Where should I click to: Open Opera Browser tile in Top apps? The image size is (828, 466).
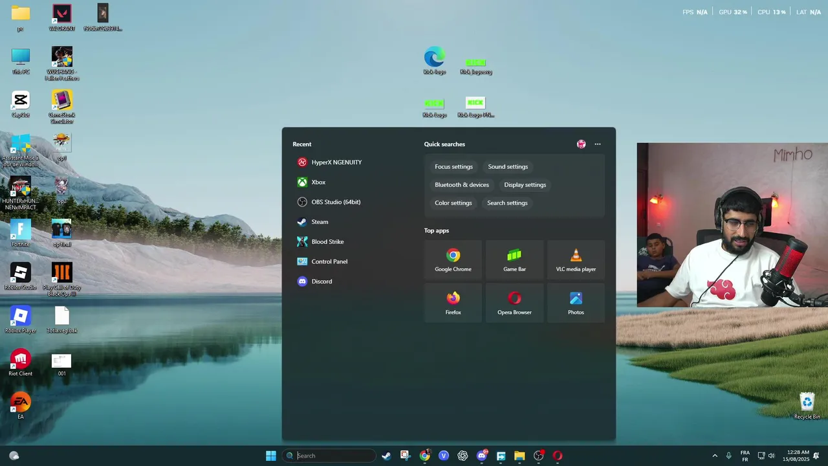tap(514, 304)
